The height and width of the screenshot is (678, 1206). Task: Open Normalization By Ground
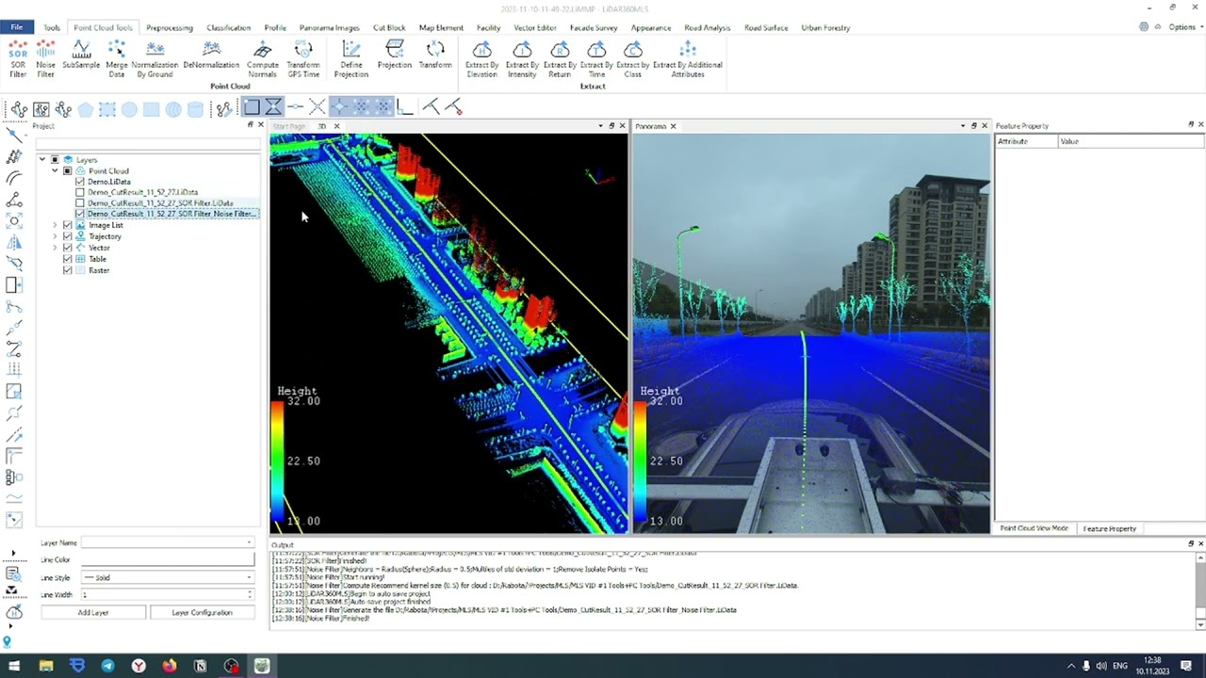(x=155, y=58)
